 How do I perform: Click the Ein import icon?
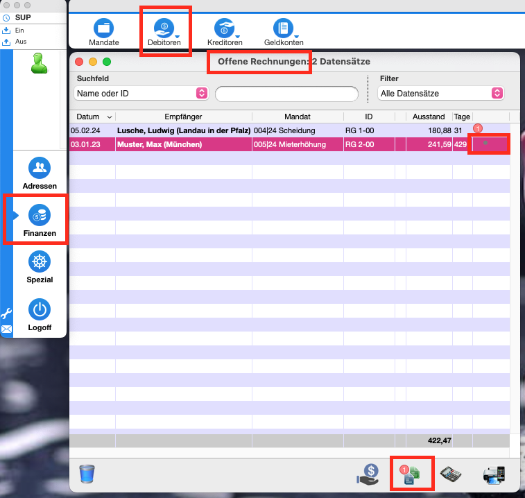tap(6, 31)
